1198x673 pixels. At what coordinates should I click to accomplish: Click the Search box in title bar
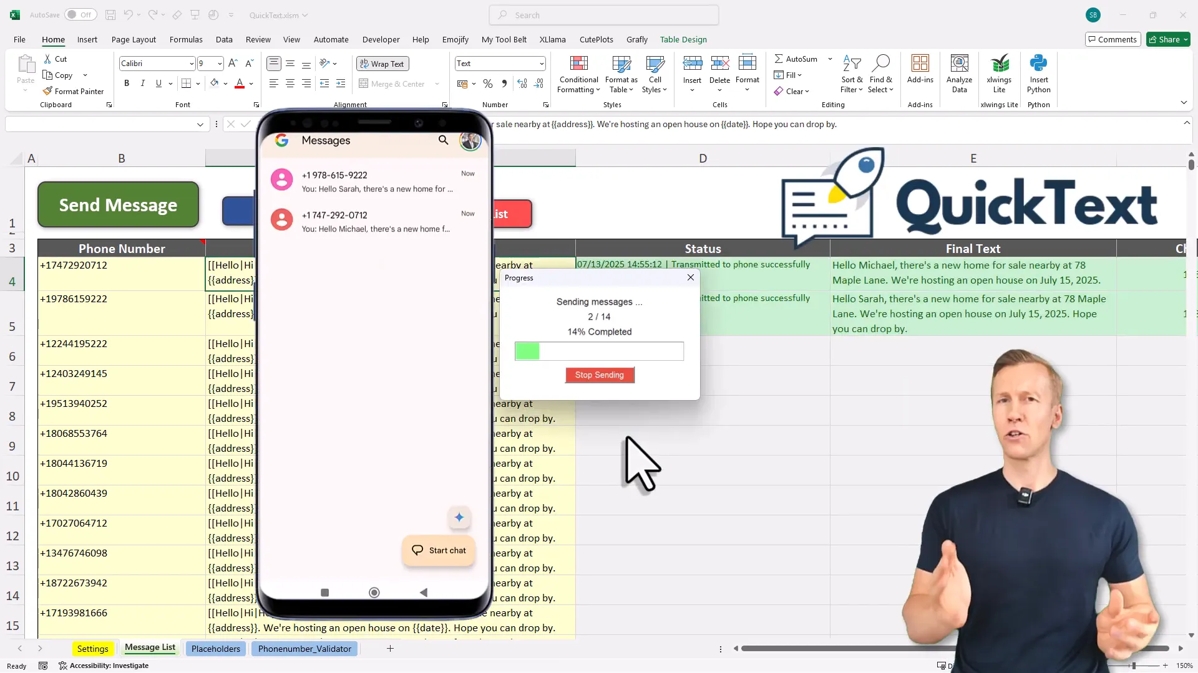click(x=604, y=15)
